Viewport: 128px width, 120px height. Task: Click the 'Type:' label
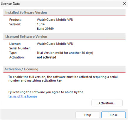point(13,53)
